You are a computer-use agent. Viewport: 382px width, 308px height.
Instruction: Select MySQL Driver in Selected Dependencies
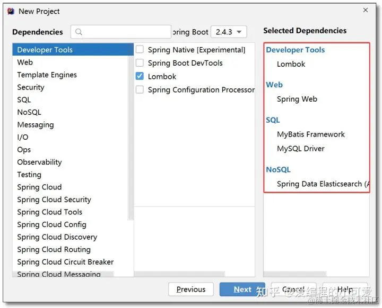pos(301,149)
